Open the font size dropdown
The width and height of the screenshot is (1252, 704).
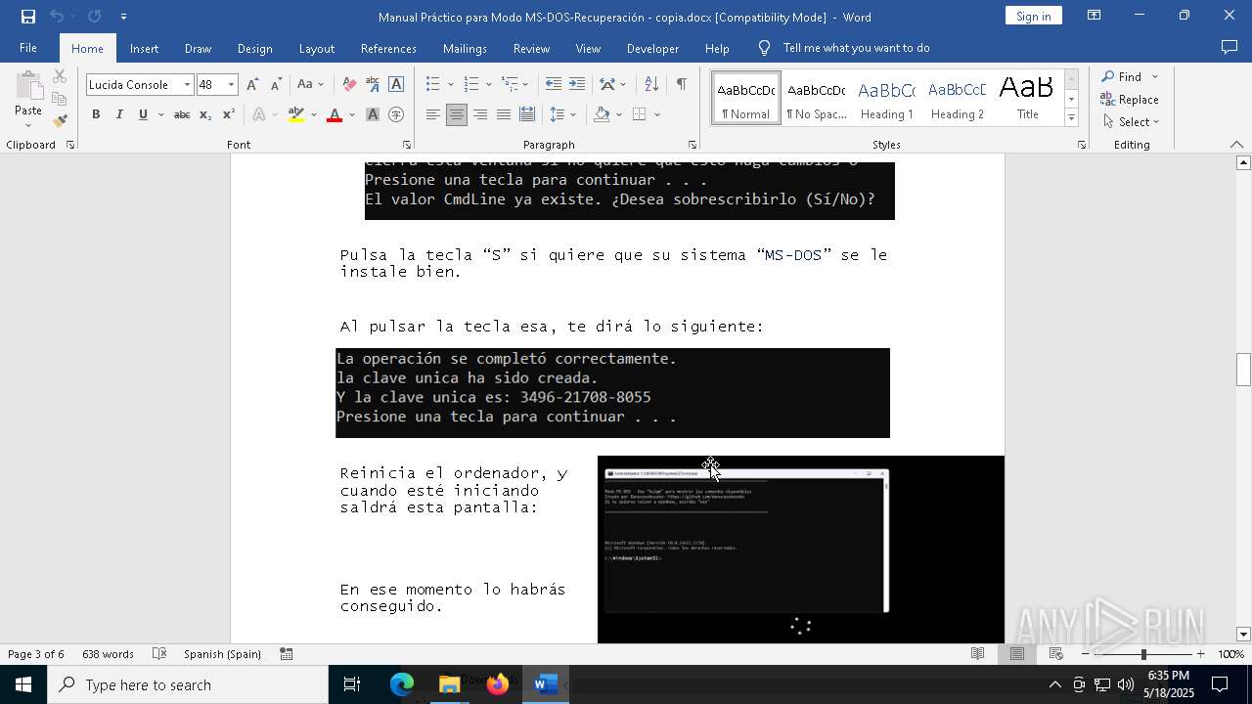click(231, 85)
